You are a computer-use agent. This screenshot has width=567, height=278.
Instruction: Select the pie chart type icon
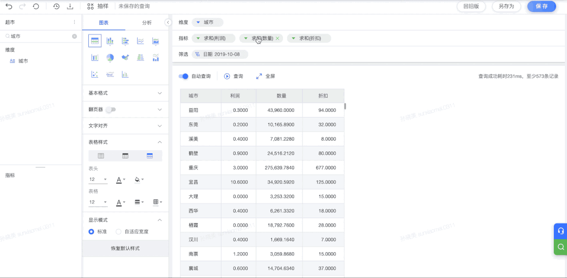point(110,58)
